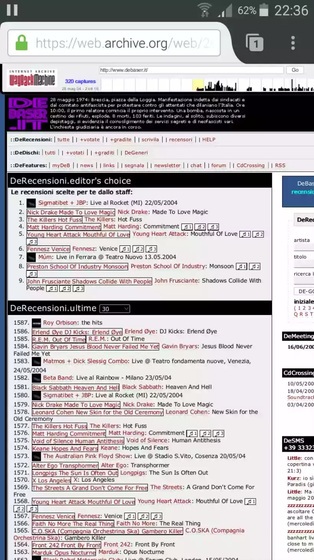This screenshot has width=314, height=560.
Task: Open the Nick Drake artist link in editor's choice
Action: pyautogui.click(x=132, y=212)
